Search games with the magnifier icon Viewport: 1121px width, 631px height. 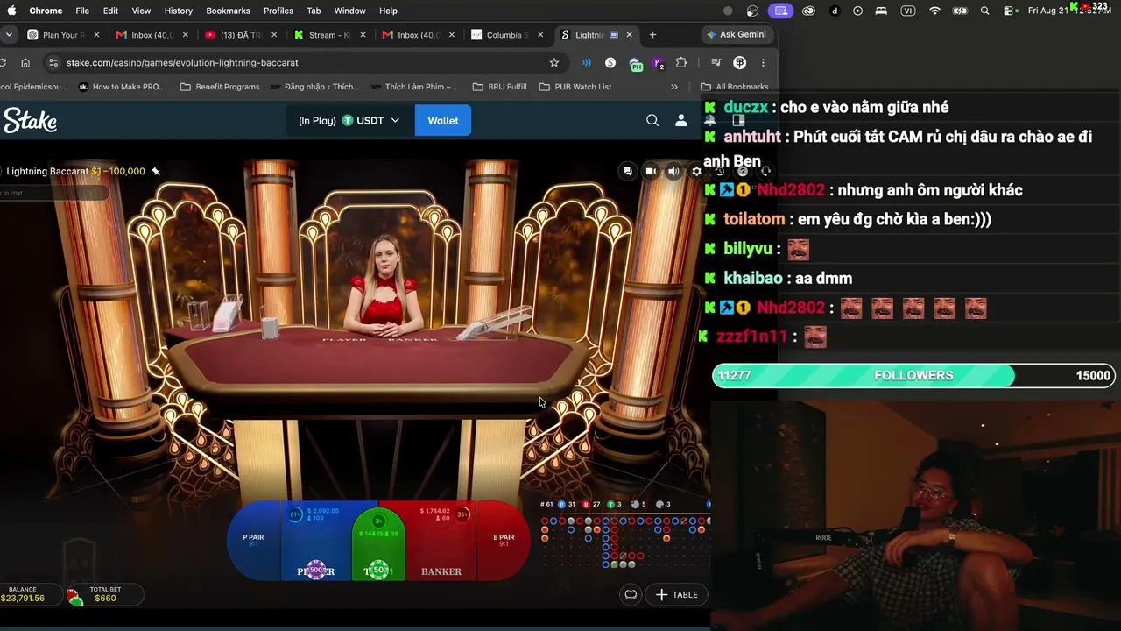click(x=652, y=120)
